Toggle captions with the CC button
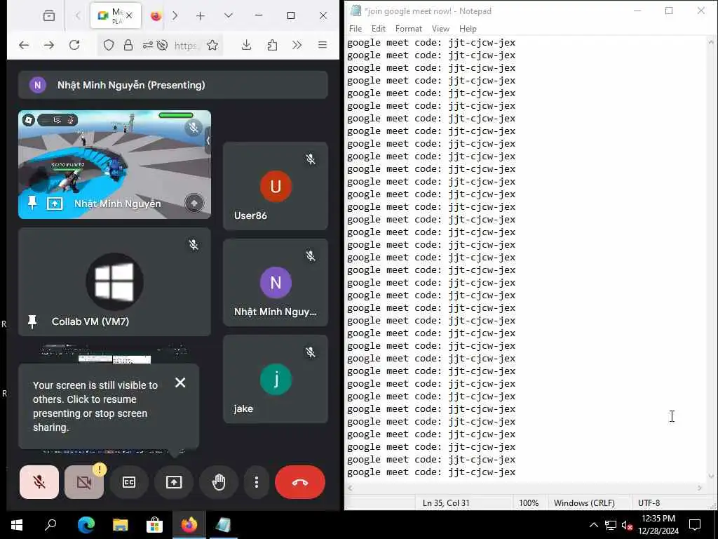718x539 pixels. tap(129, 481)
